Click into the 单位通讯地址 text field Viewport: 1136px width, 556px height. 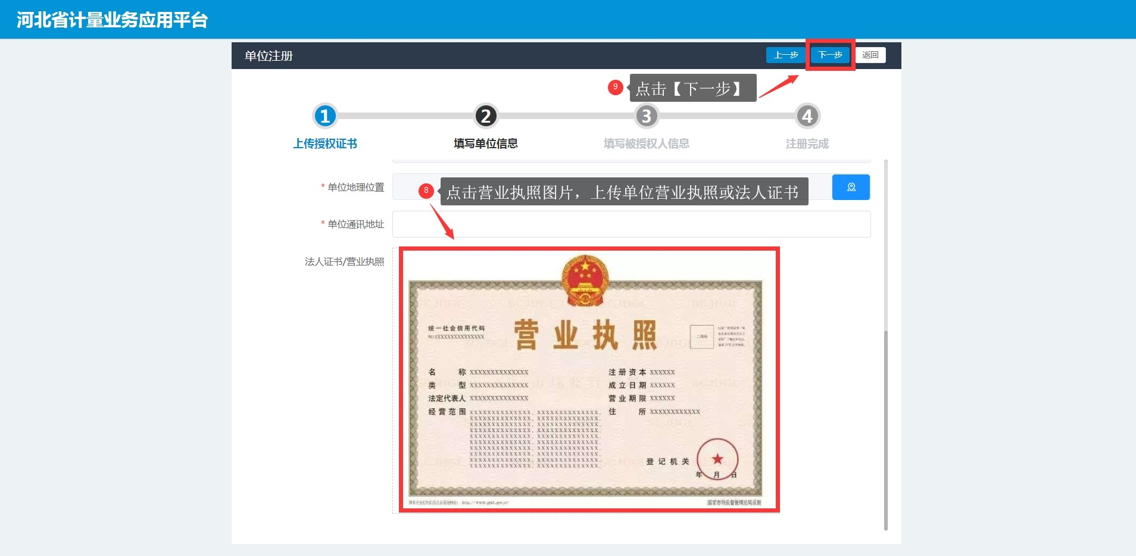tap(631, 224)
